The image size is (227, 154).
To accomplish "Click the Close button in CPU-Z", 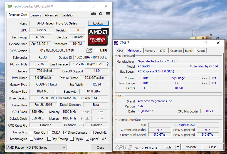I will coord(213,147).
